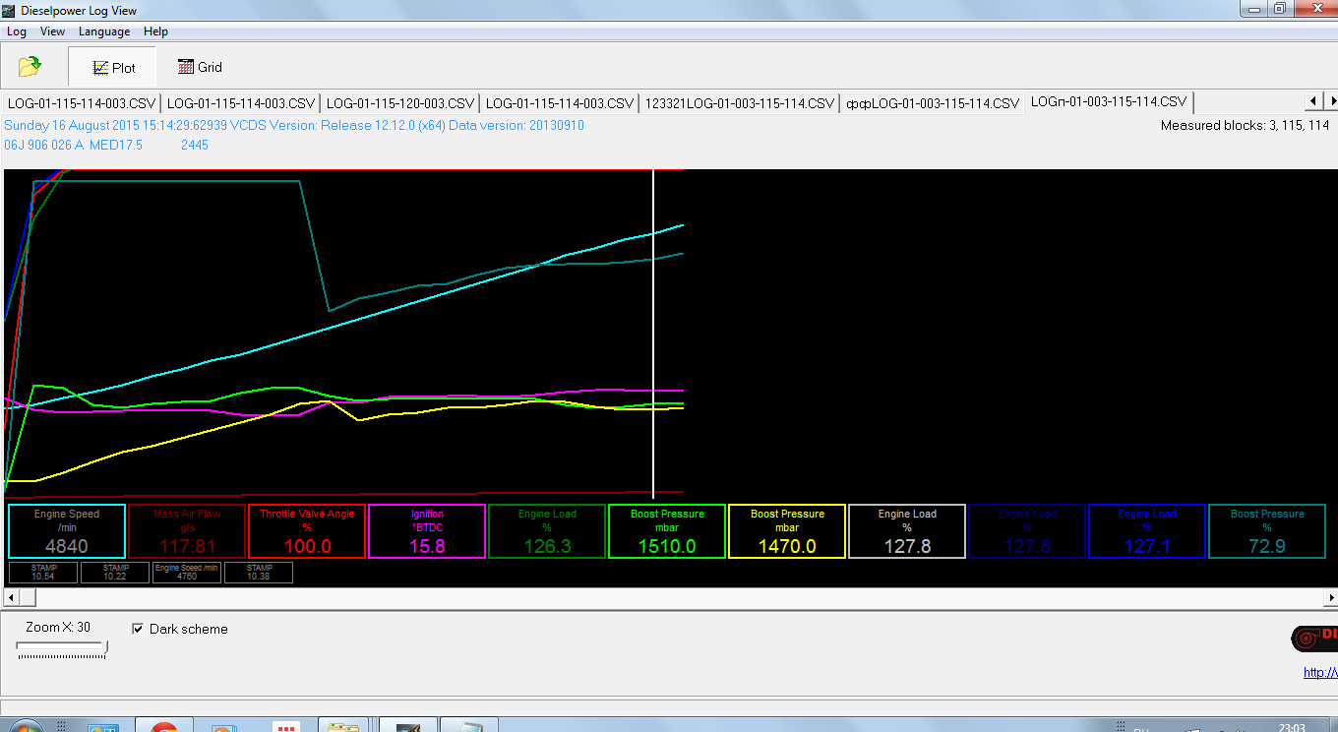Click the plot scrollbar's left arrow

11,597
